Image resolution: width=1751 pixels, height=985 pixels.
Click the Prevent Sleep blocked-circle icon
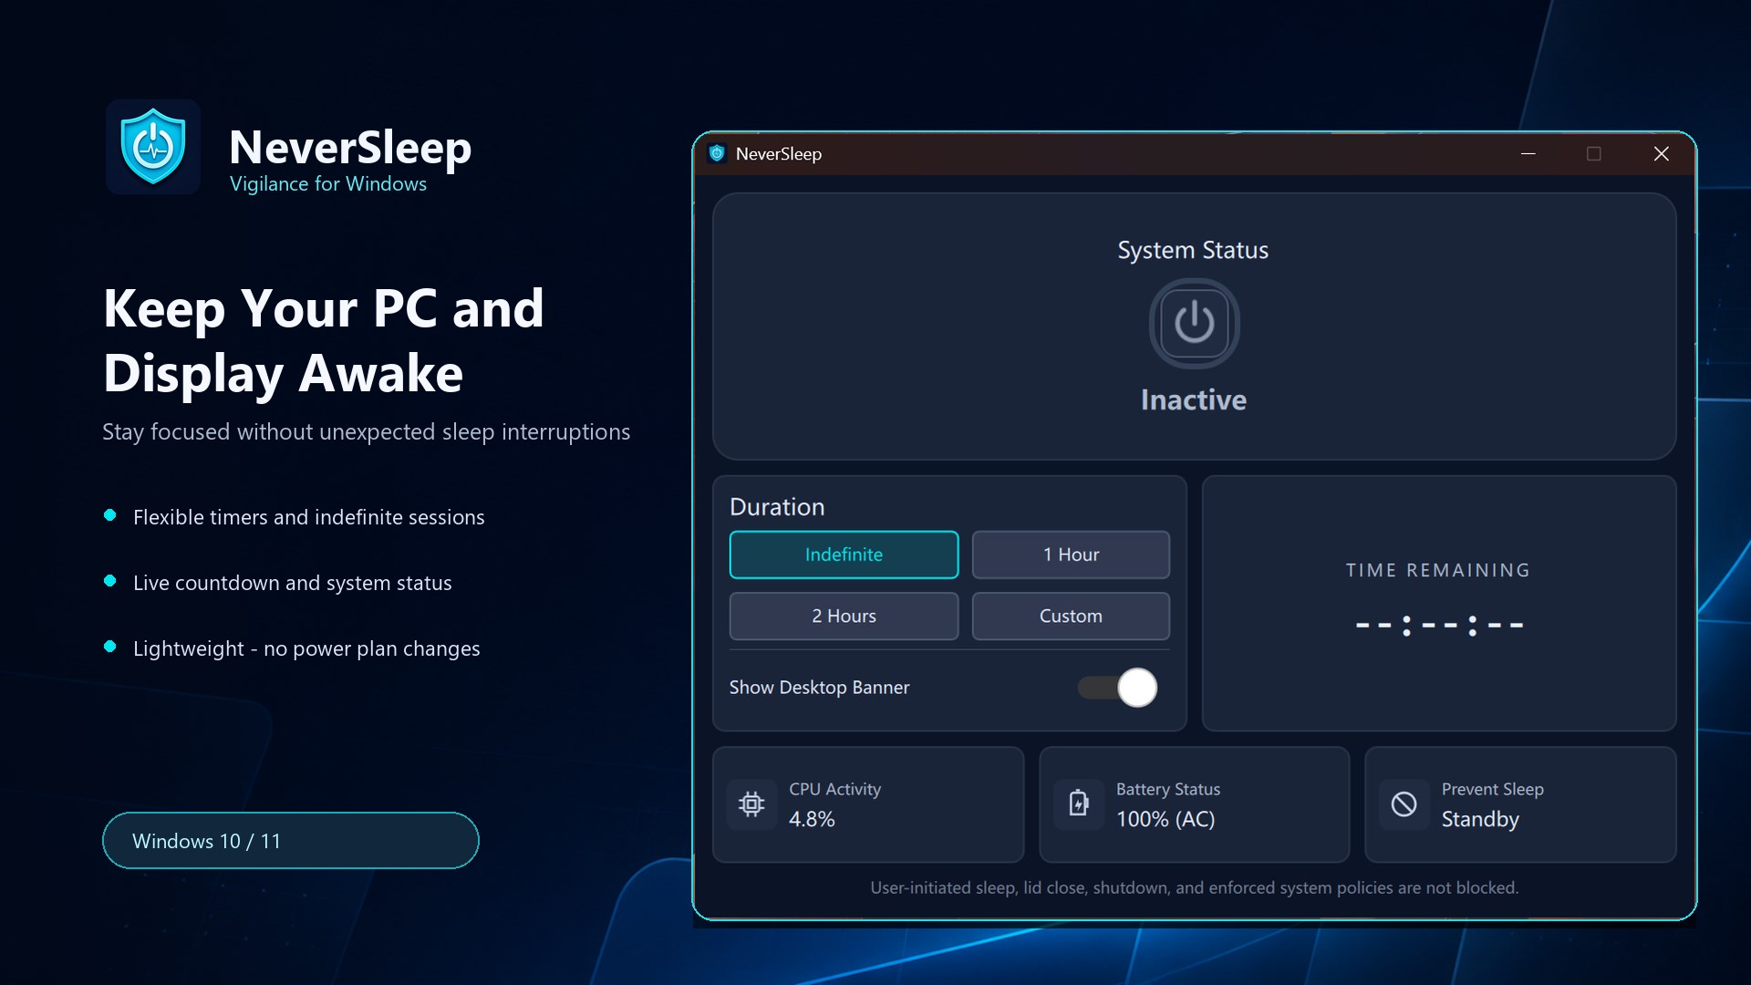[1404, 804]
